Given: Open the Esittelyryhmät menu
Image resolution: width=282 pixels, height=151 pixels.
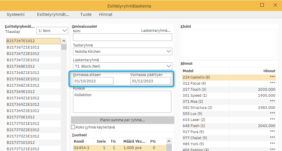Looking at the screenshot, I should [x=53, y=14].
